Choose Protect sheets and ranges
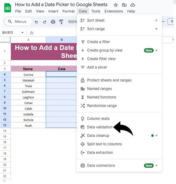The width and height of the screenshot is (176, 184). point(119,80)
